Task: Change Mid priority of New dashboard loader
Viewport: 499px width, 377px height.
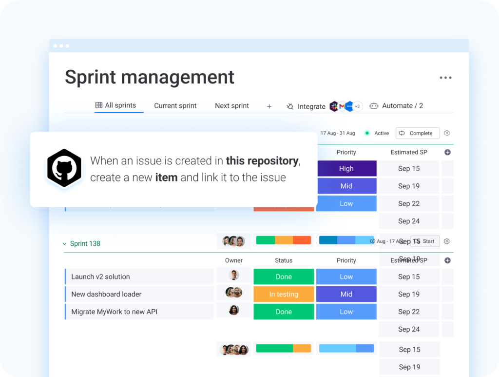Action: (x=346, y=294)
